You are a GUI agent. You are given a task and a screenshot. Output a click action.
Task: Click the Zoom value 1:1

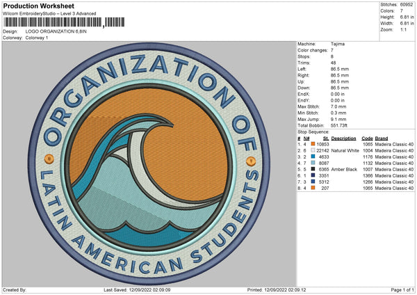[x=403, y=29]
